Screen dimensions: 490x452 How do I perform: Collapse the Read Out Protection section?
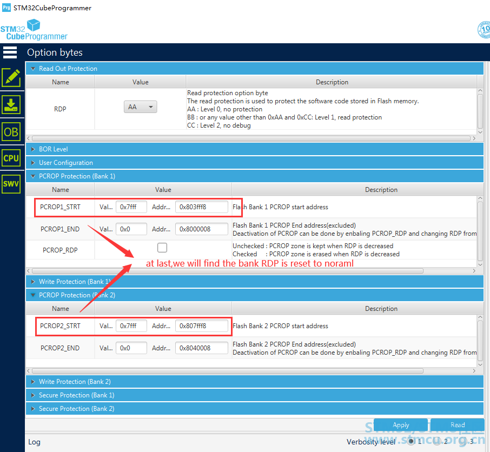click(254, 69)
